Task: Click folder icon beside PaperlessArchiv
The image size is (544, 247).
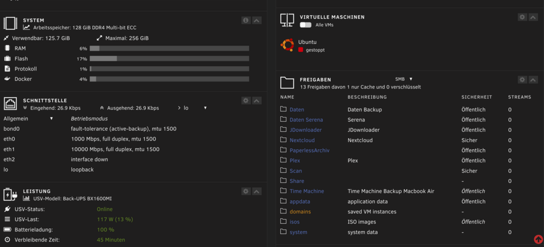Action: pos(283,150)
